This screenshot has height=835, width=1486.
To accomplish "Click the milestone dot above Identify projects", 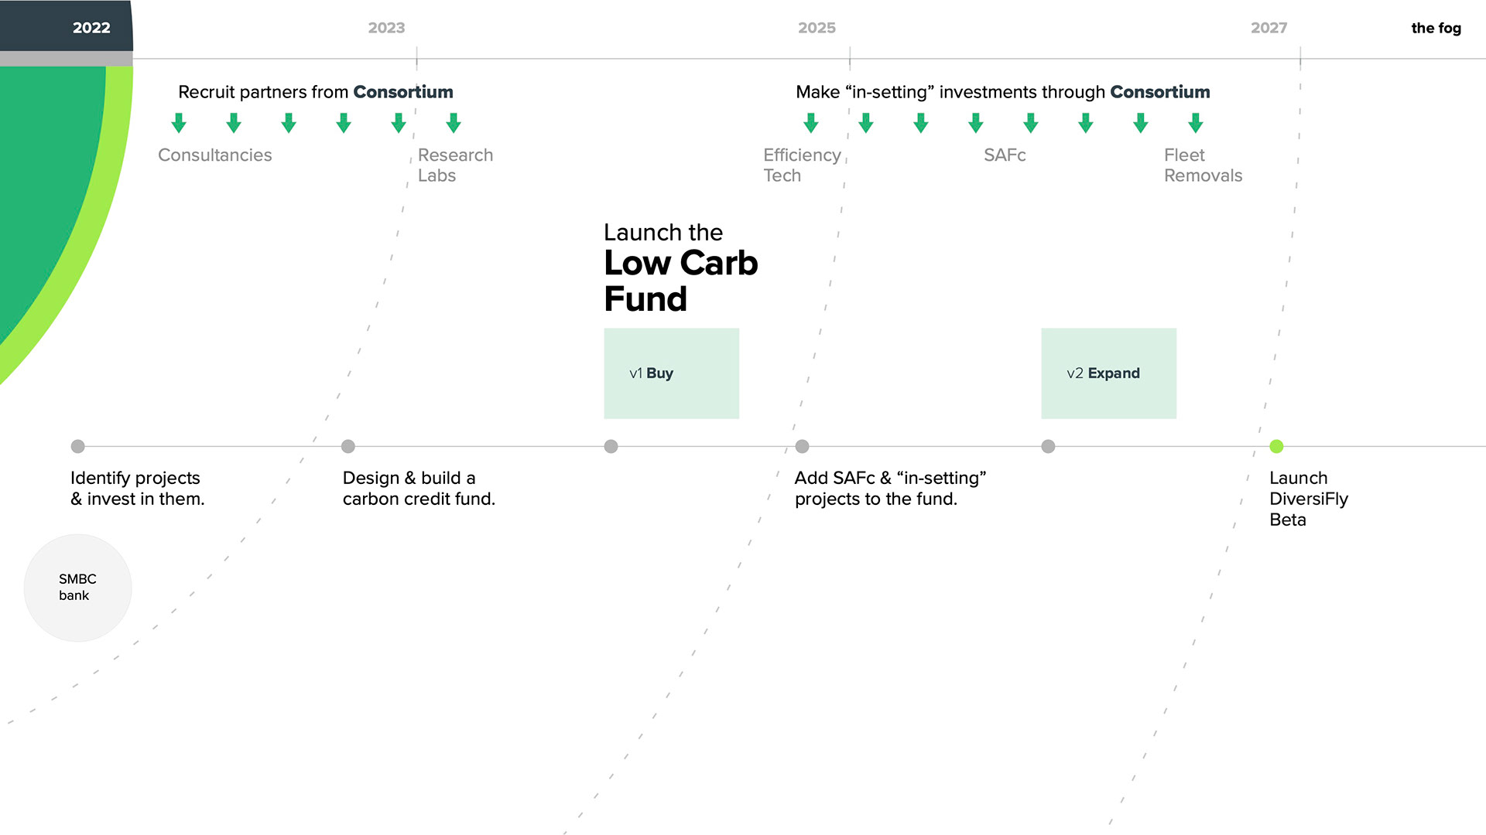I will click(77, 446).
